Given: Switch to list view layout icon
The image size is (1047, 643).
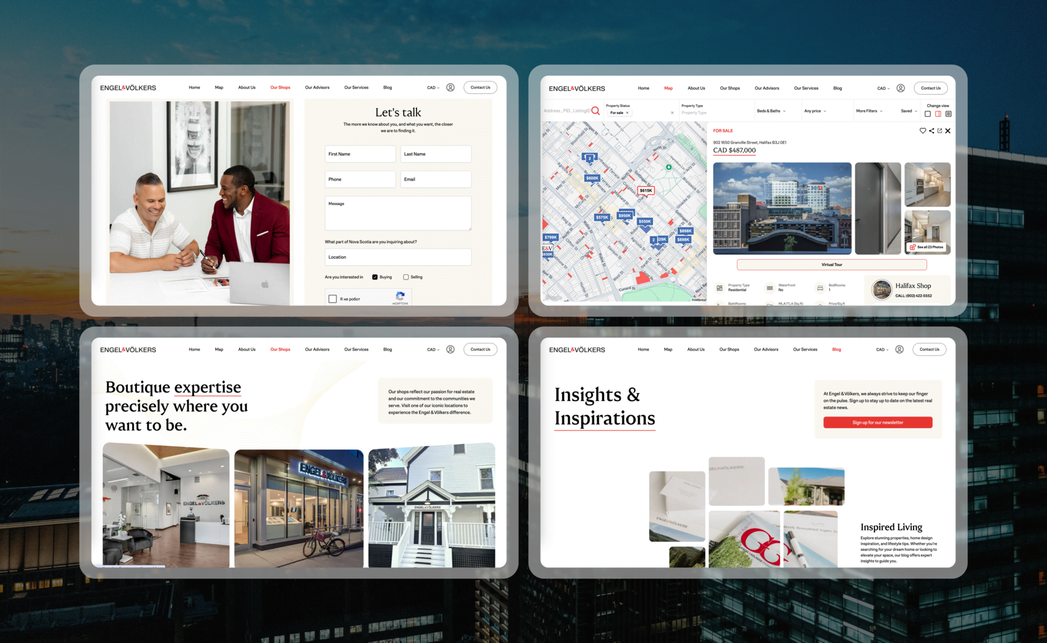Looking at the screenshot, I should click(x=949, y=114).
